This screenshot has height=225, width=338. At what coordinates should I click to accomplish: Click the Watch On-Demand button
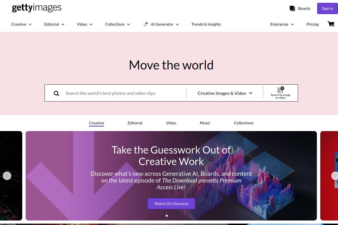(171, 204)
